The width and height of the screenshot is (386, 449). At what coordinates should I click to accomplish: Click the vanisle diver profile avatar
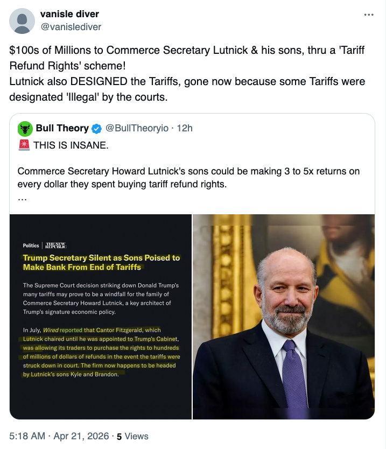[22, 20]
